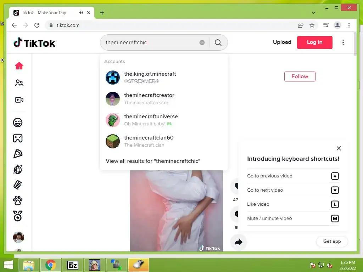
Task: Open File Explorer from taskbar
Action: point(29,265)
